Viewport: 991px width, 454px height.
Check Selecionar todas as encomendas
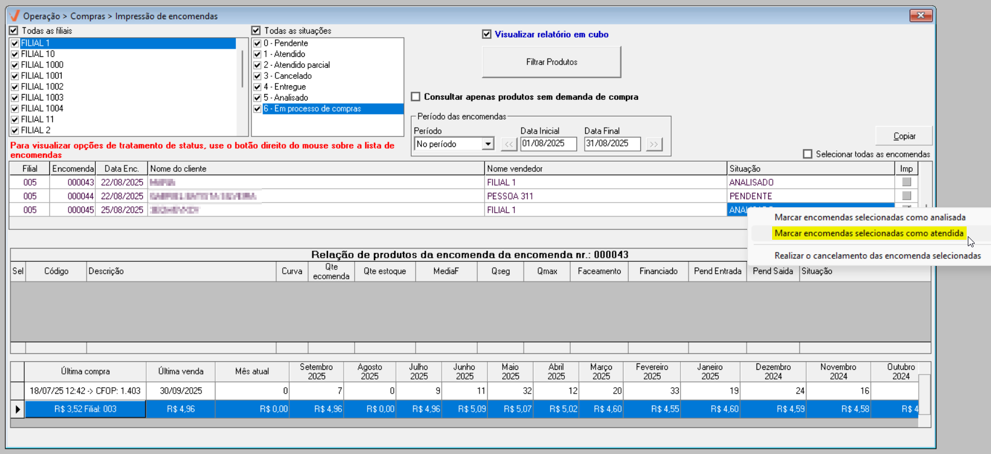pyautogui.click(x=808, y=154)
